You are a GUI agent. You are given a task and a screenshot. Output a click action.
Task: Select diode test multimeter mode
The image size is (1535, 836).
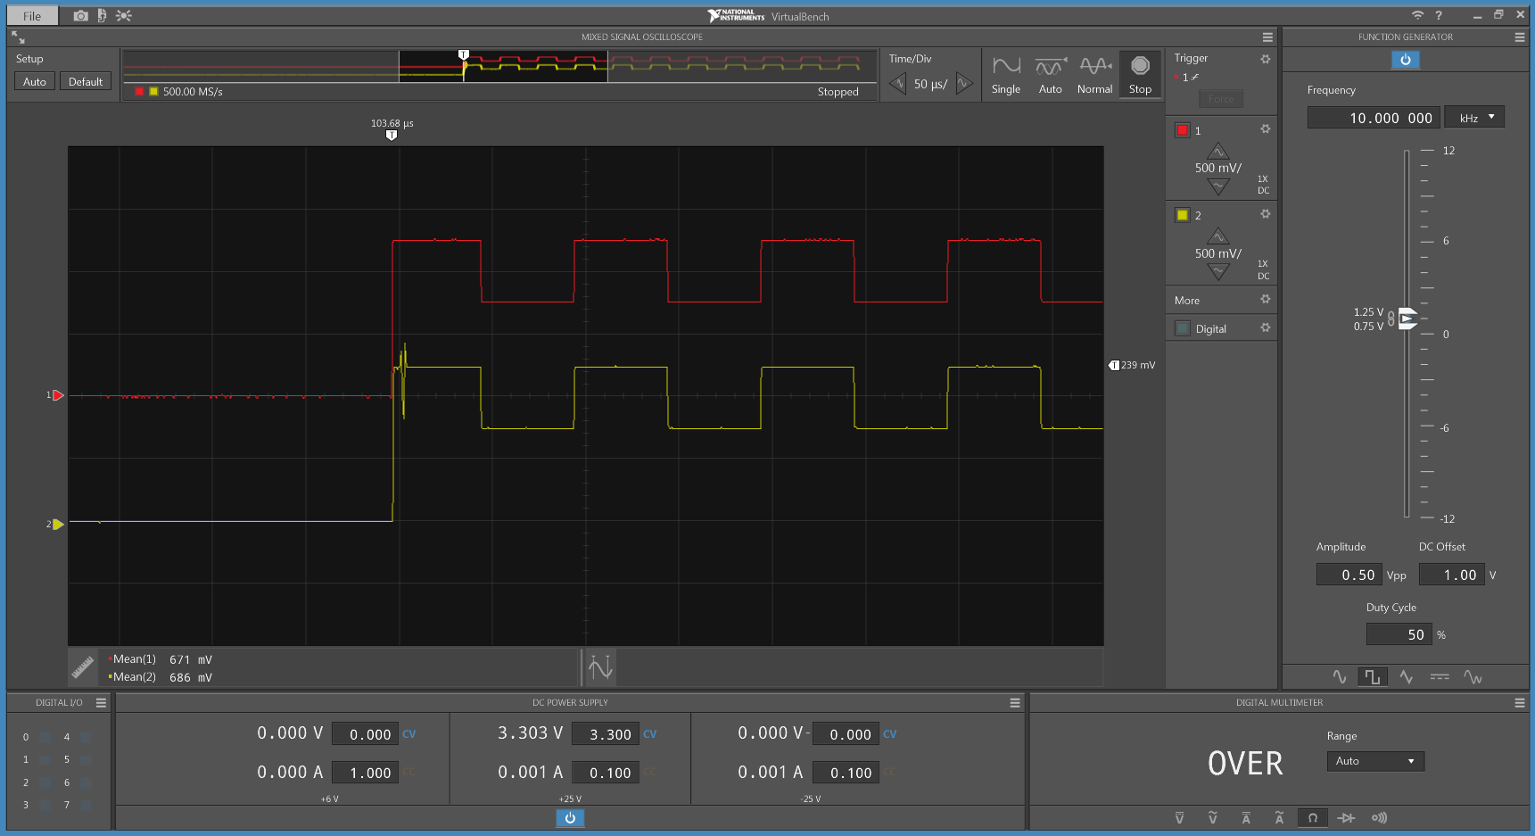(1346, 818)
